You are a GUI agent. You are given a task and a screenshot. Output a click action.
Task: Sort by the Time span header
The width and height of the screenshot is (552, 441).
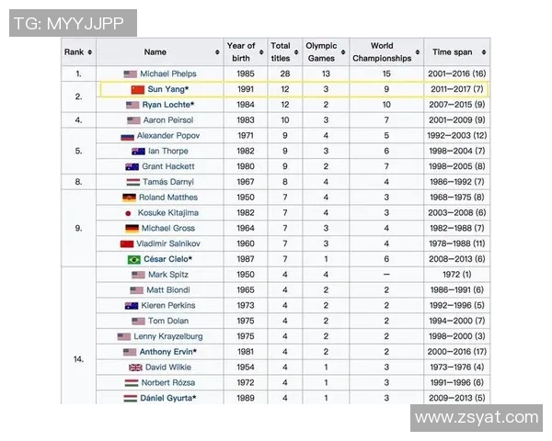click(455, 52)
